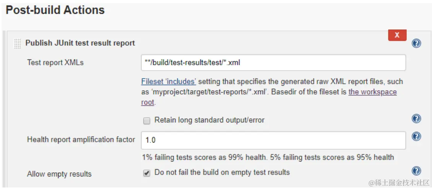Open help for Retain long standard output/error
The width and height of the screenshot is (432, 189).
point(416,119)
